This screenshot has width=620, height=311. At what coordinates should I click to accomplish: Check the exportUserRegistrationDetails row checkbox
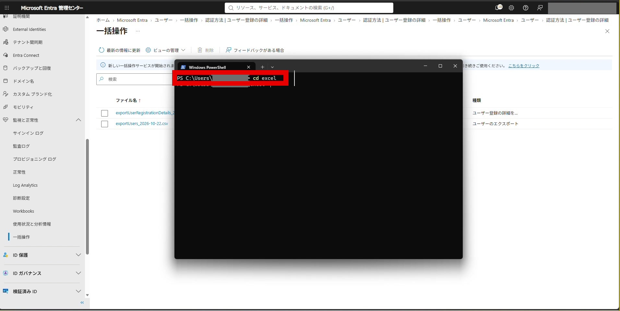(x=104, y=113)
